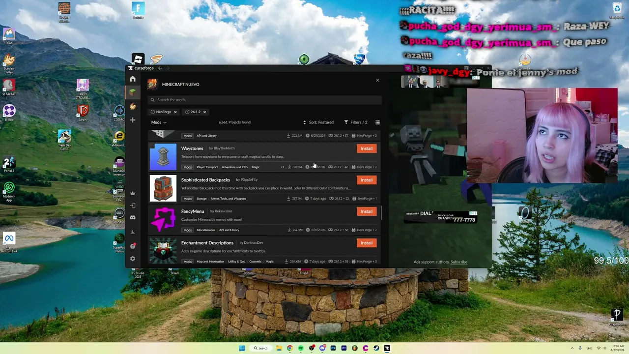Open the Waystones mod thumbnail
The image size is (629, 354).
pyautogui.click(x=163, y=157)
